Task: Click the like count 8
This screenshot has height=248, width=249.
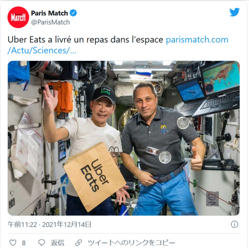Action: pos(24,243)
